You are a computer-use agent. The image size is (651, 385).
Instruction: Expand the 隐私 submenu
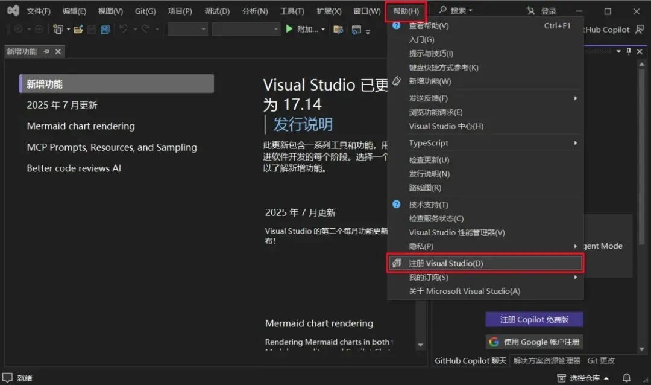pos(576,246)
